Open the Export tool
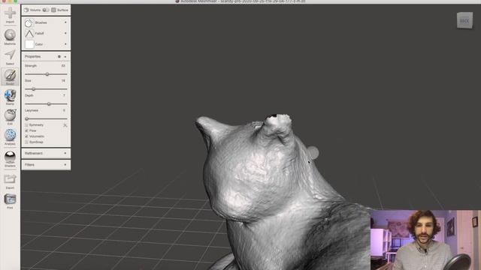This screenshot has width=481, height=270. 10,181
